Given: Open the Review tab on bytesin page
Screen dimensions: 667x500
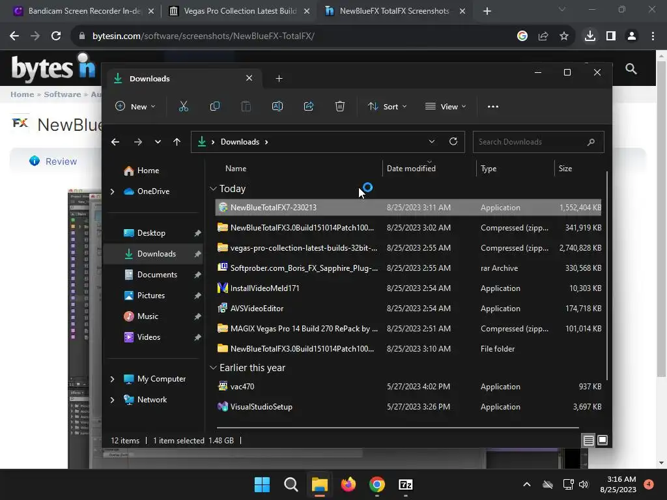Looking at the screenshot, I should tap(53, 161).
